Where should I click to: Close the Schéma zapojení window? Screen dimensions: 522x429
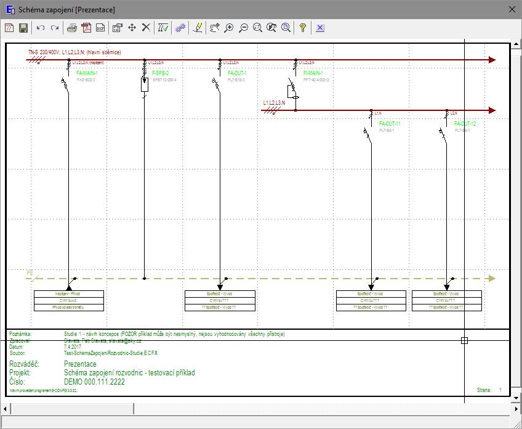click(512, 10)
